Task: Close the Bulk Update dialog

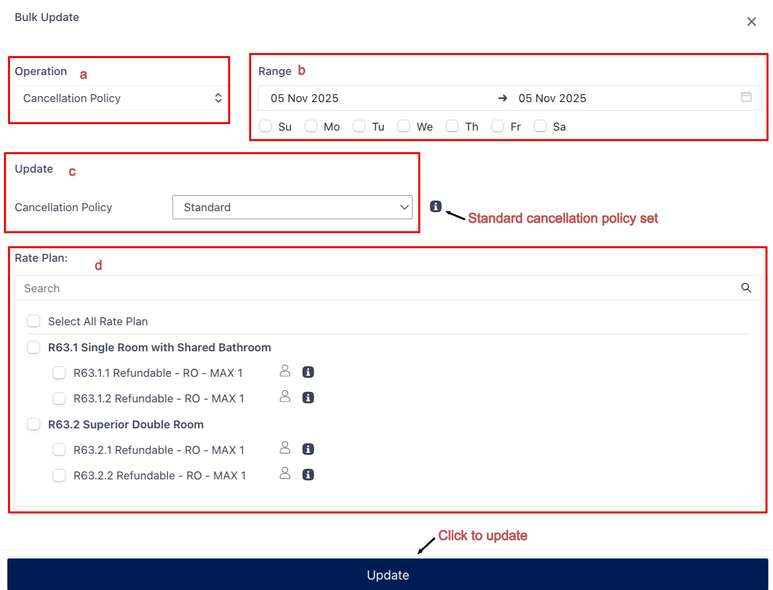Action: click(751, 22)
